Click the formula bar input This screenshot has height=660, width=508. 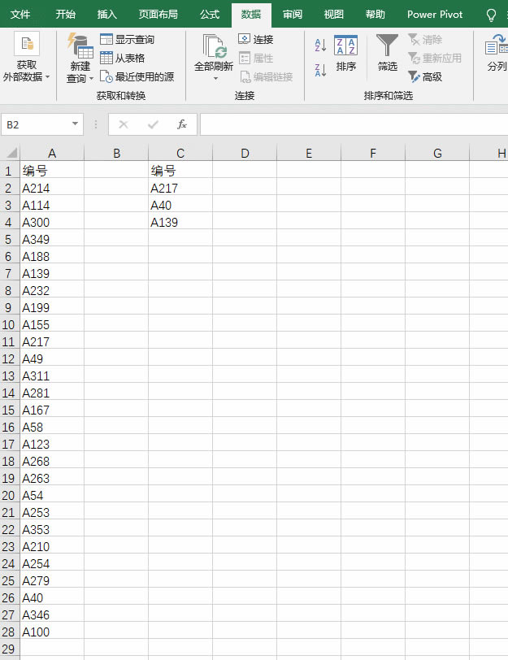tap(354, 124)
